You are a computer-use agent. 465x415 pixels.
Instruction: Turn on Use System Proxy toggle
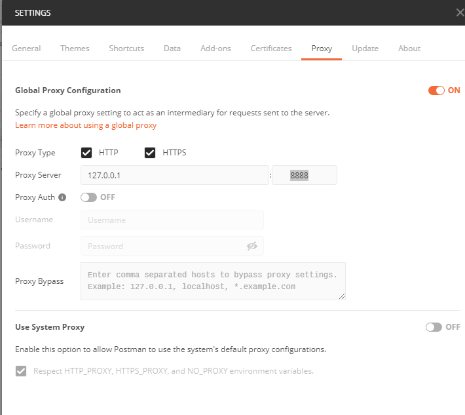(x=434, y=327)
